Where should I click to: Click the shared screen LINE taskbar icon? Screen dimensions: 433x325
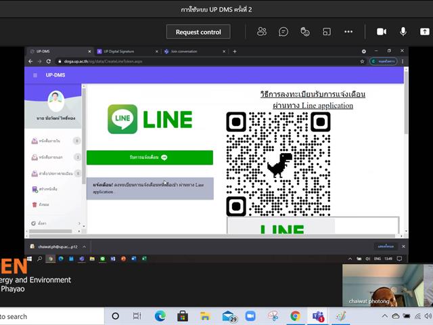(103, 259)
